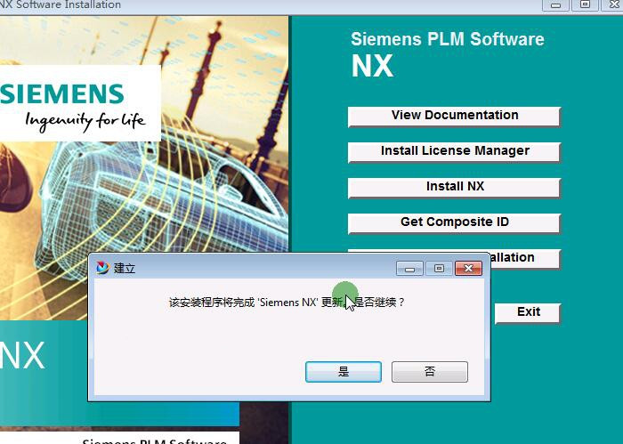Click the Siemens PLM Software heading

pyautogui.click(x=448, y=39)
